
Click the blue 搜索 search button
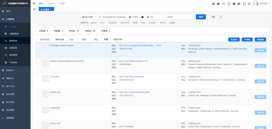[201, 17]
